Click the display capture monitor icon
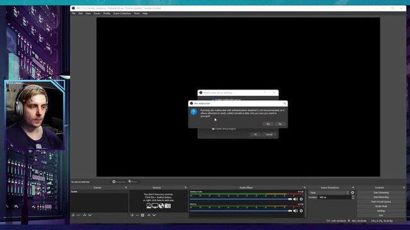410x230 pixels. (x=155, y=206)
